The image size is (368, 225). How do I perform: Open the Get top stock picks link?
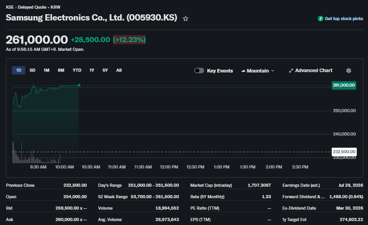tap(344, 19)
